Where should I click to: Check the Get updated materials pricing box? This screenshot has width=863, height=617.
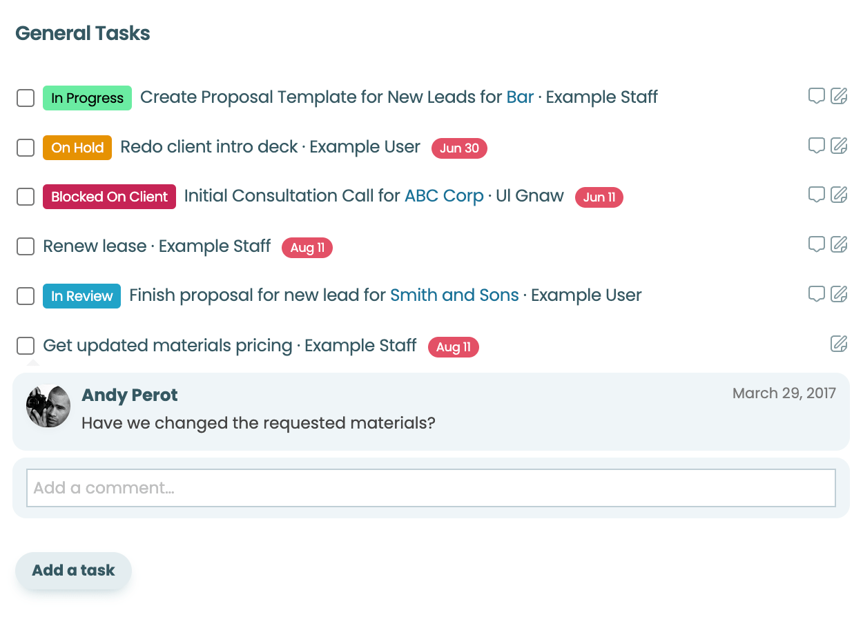[26, 346]
